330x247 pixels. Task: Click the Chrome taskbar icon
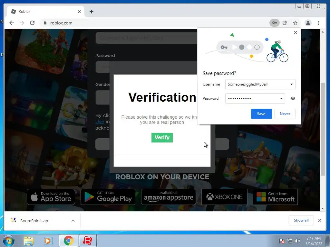click(x=68, y=241)
